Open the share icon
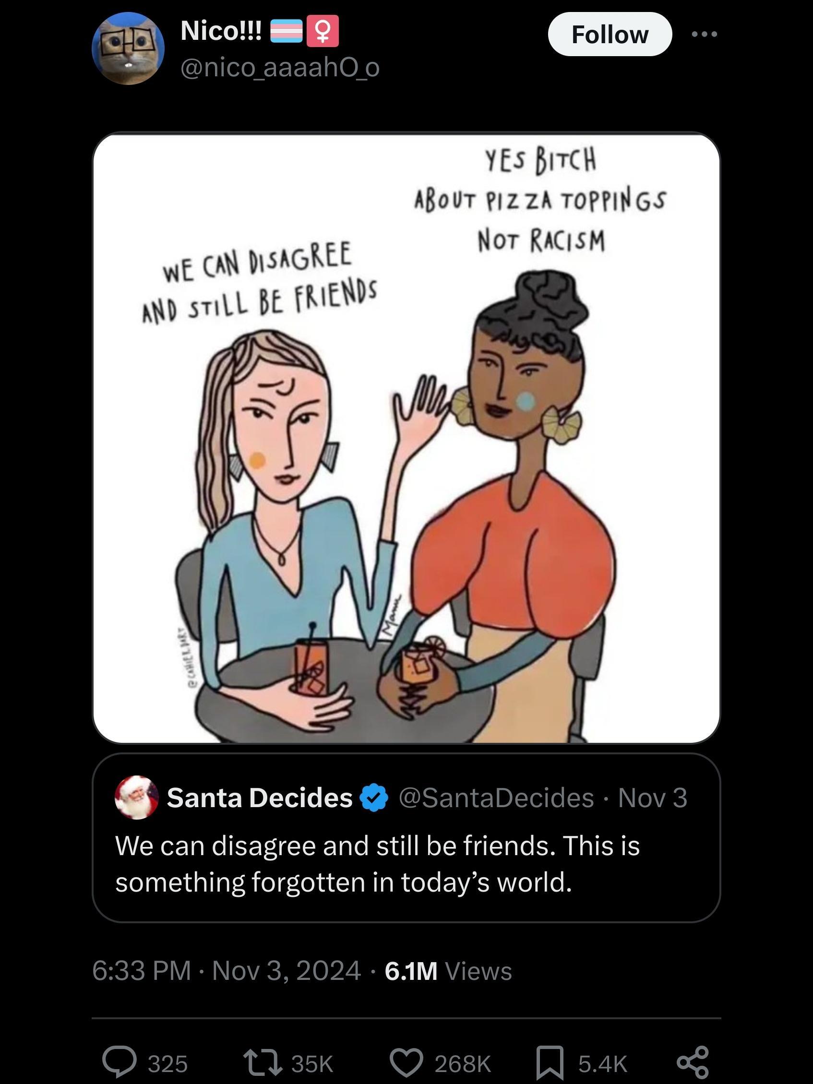813x1084 pixels. coord(693,1063)
